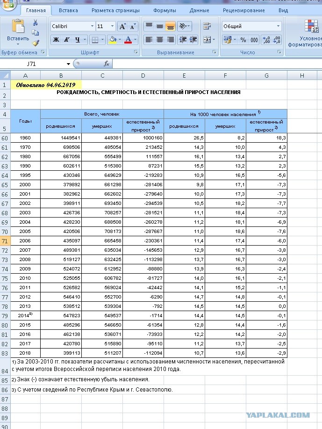322x429 pixels.
Task: Expand the font size 11 dropdown
Action: pyautogui.click(x=112, y=26)
